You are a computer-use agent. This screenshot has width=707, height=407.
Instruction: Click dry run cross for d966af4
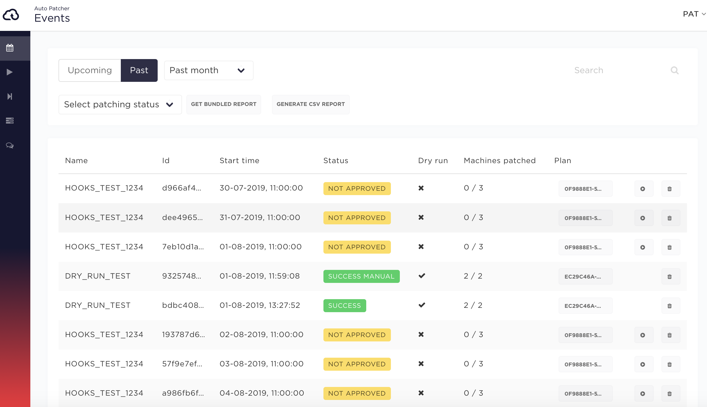click(421, 188)
